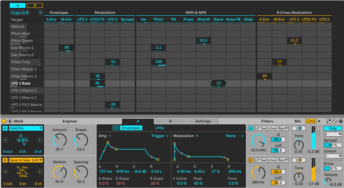Viewport: 344px width, 188px height.
Task: Open filter B LP Switched Res dropdown
Action: click(271, 160)
